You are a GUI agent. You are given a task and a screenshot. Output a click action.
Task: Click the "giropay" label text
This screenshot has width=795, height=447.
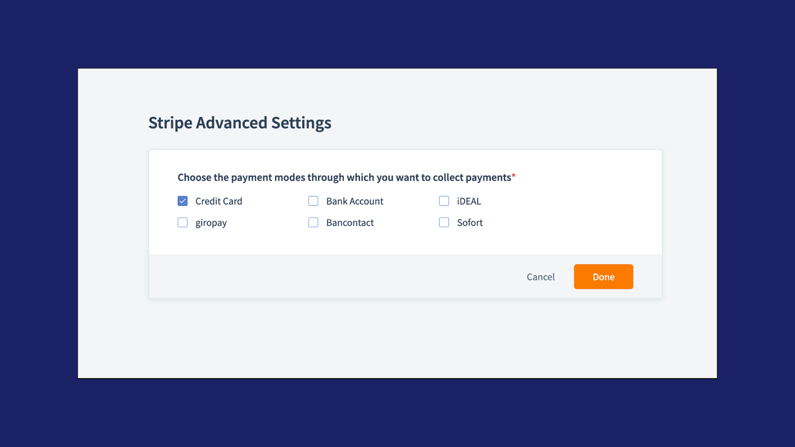[x=211, y=223]
